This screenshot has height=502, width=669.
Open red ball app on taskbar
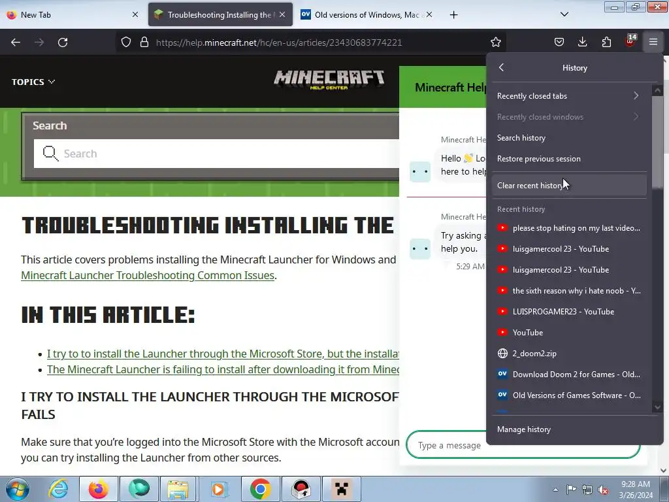[301, 489]
